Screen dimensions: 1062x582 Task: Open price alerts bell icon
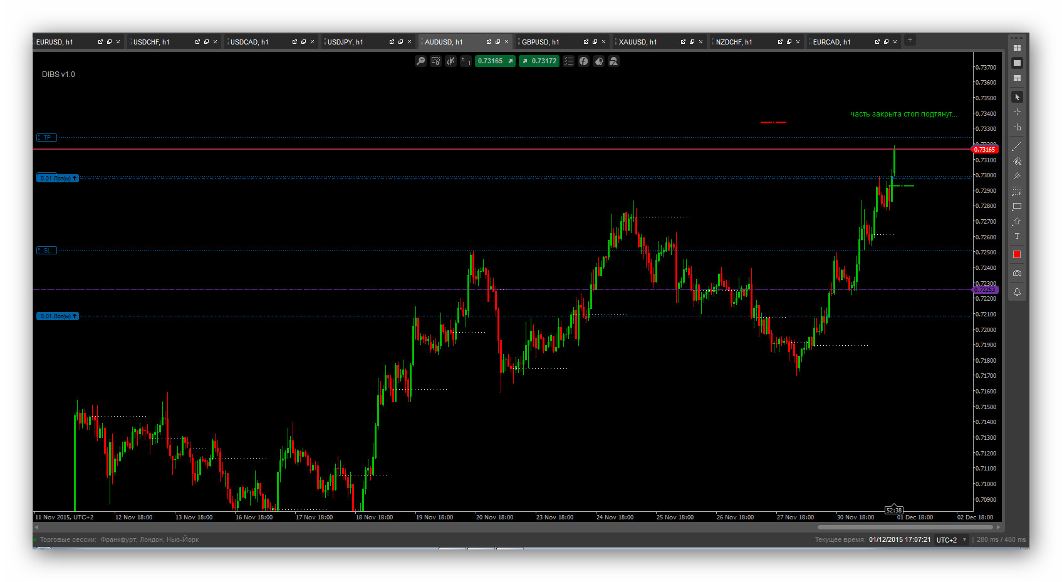pyautogui.click(x=1017, y=292)
